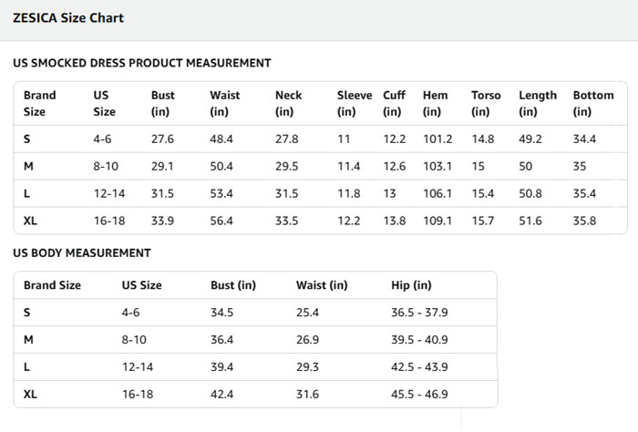
Task: Select the Sleeve (in) column header
Action: tap(355, 103)
